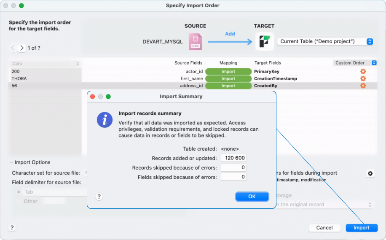The height and width of the screenshot is (240, 386).
Task: Open field options gear for PrimaryKey
Action: click(x=363, y=71)
